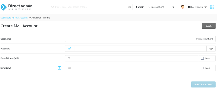
Task: Click the CREATE ACCOUNT button
Action: [x=203, y=85]
